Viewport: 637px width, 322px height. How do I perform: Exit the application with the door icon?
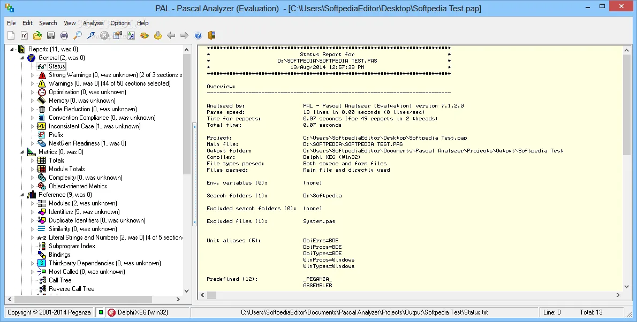[211, 36]
